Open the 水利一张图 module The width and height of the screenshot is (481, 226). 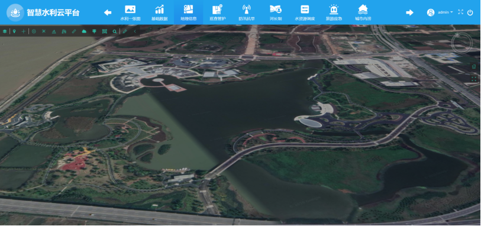tap(130, 13)
